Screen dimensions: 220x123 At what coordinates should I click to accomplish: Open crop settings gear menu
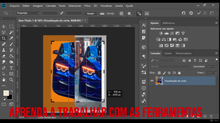point(129,13)
